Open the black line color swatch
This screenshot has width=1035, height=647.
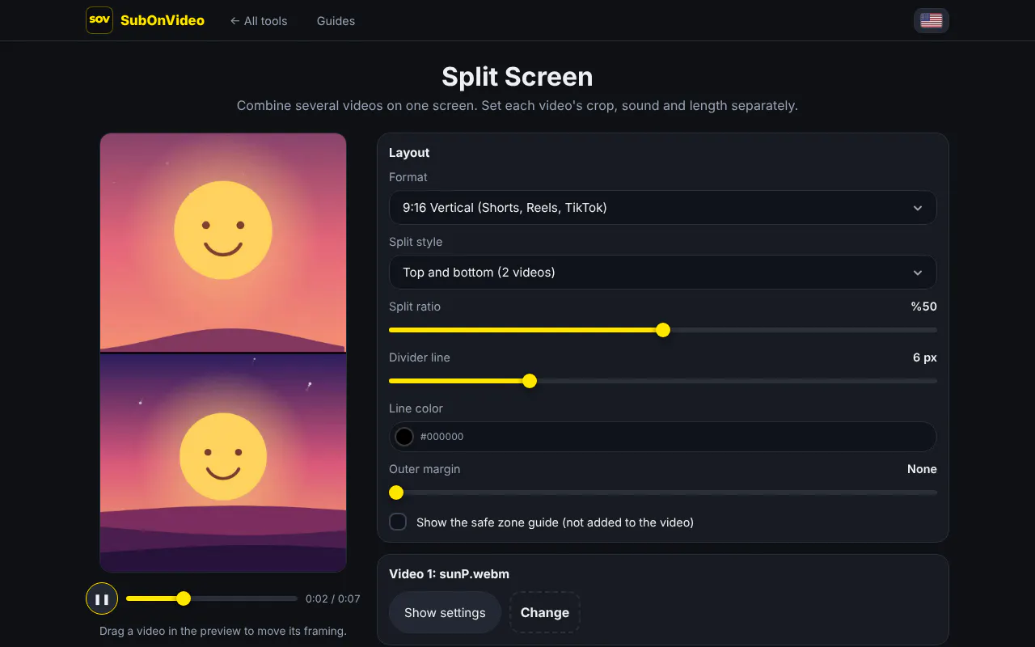coord(404,437)
